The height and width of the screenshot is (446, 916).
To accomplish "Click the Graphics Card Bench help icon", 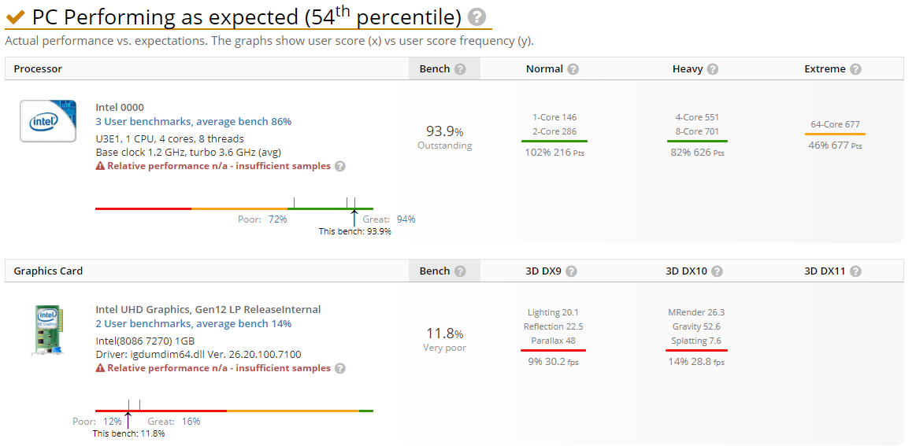I will (461, 271).
